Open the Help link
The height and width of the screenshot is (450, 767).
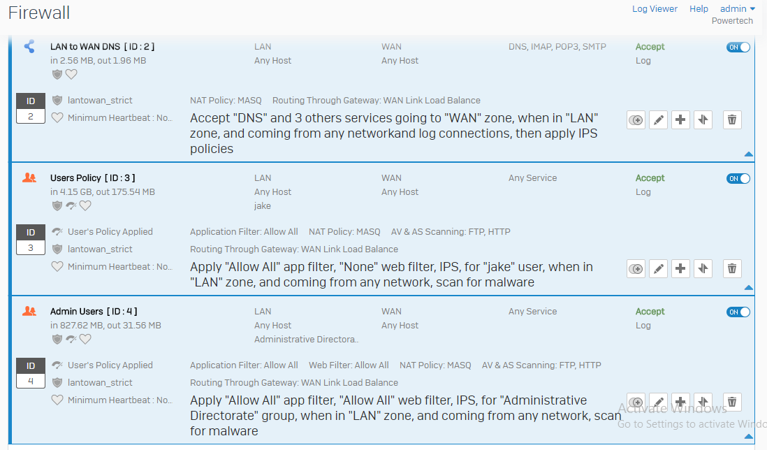point(699,9)
